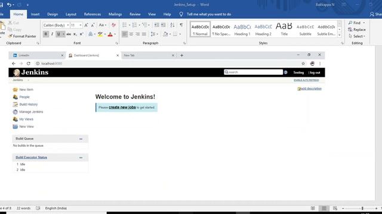Open Read Mode view in status bar
This screenshot has height=214, width=382.
[x=313, y=208]
